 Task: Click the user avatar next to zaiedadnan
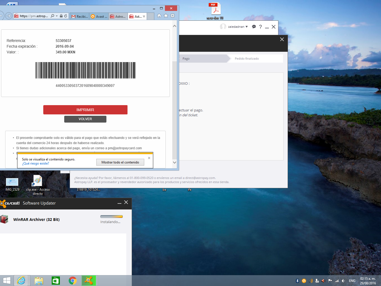pyautogui.click(x=223, y=26)
